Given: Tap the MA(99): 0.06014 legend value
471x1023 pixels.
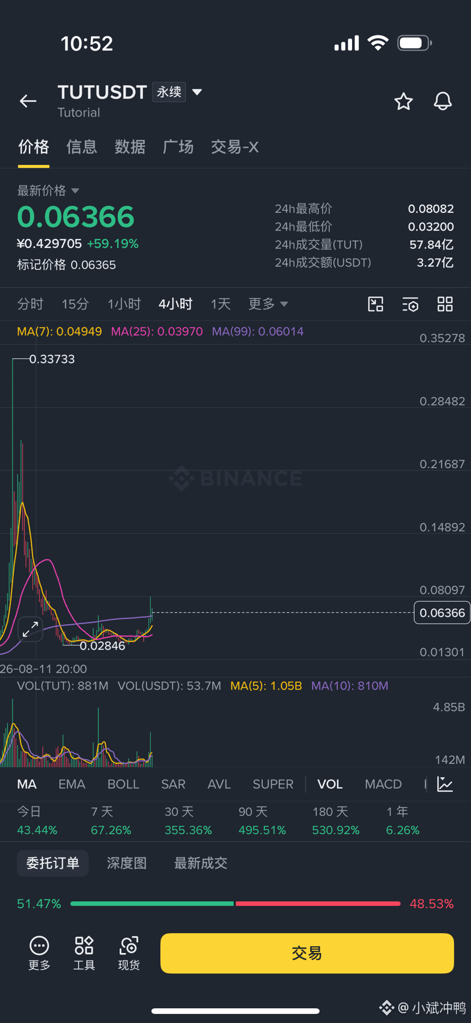Looking at the screenshot, I should pyautogui.click(x=258, y=331).
